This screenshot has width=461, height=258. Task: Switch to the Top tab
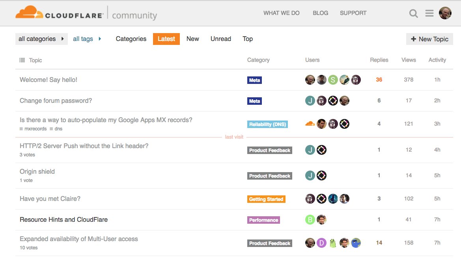tap(248, 39)
